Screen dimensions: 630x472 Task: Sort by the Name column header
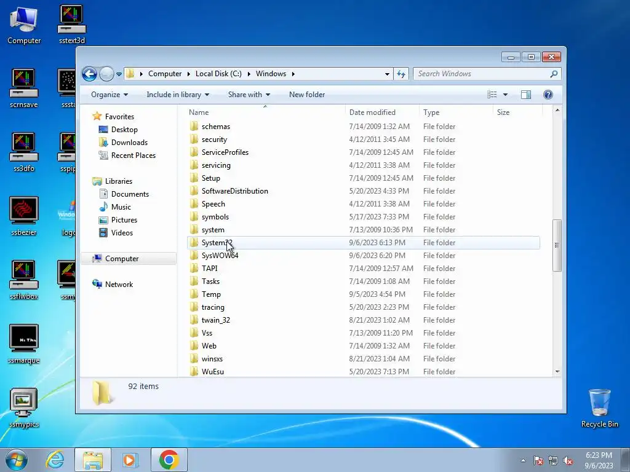click(265, 112)
